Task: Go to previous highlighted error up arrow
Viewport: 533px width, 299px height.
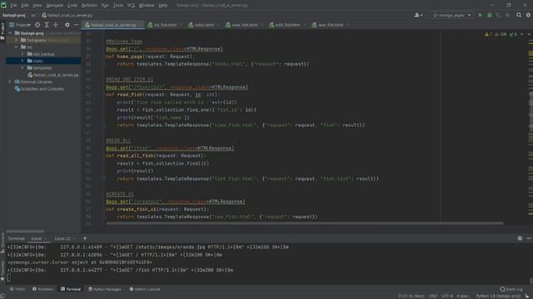Action: 522,35
